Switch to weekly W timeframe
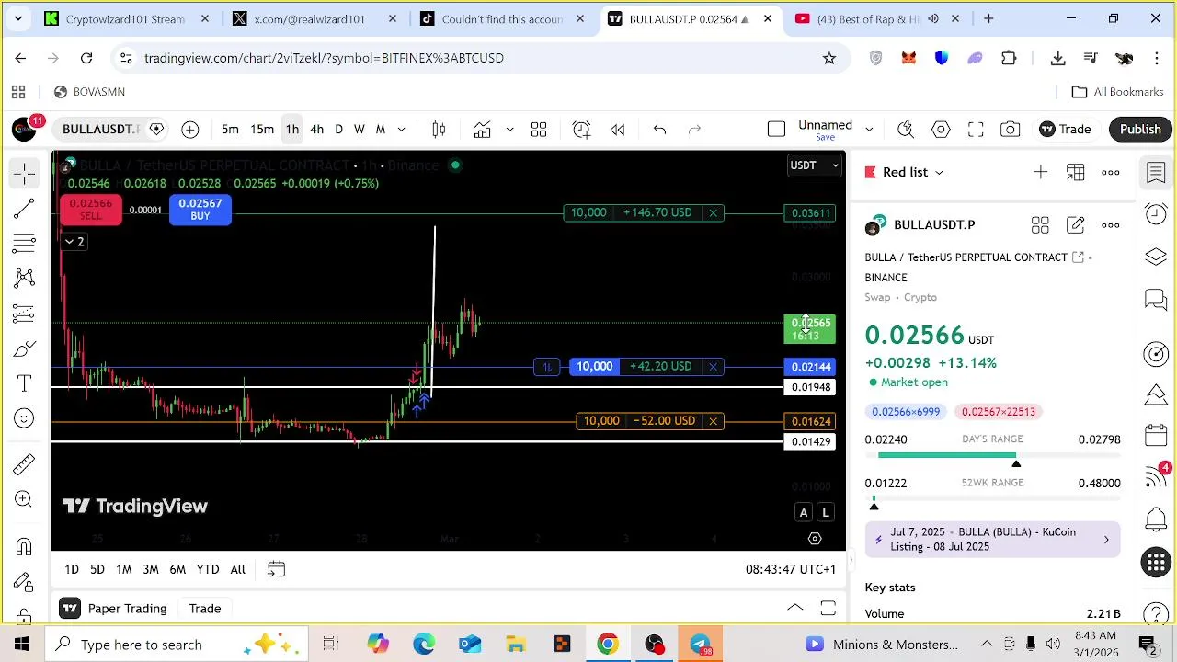This screenshot has width=1177, height=662. [x=360, y=130]
